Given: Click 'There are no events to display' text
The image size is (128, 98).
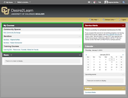Looking at the screenshot, I should 97,81.
